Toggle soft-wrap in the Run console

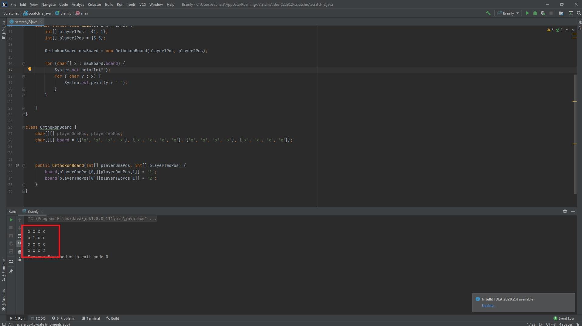20,236
